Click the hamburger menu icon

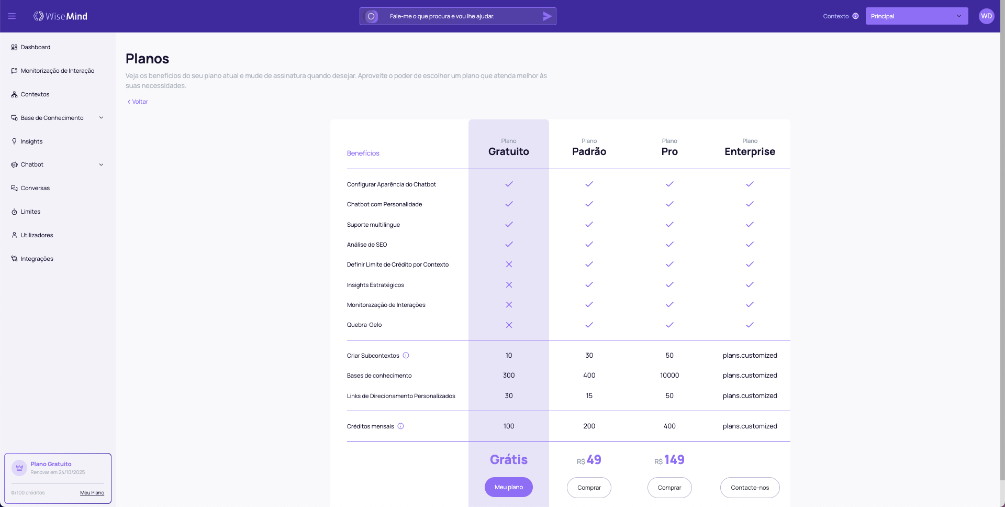click(12, 16)
